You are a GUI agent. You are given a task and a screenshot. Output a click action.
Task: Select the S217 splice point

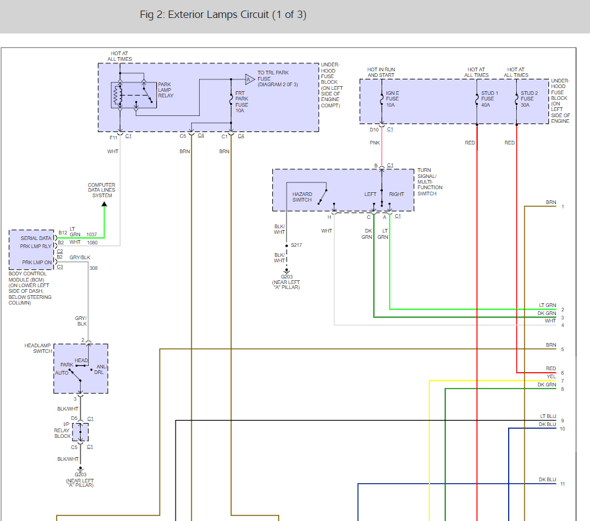(287, 246)
